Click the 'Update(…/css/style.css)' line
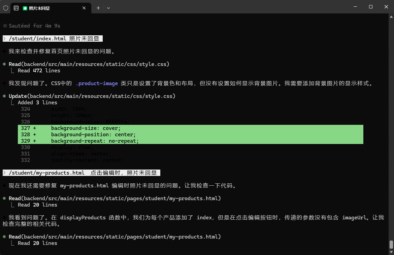 coord(92,96)
